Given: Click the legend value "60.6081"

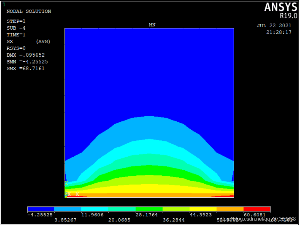Looking at the screenshot, I should tap(255, 215).
